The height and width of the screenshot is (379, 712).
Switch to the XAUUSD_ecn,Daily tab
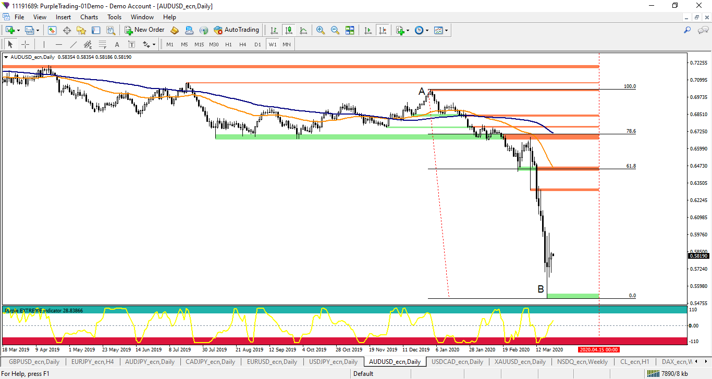coord(520,361)
